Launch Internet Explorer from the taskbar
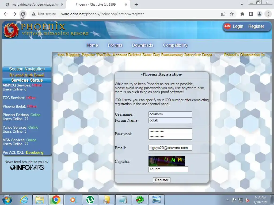The width and height of the screenshot is (274, 205). coord(24,200)
